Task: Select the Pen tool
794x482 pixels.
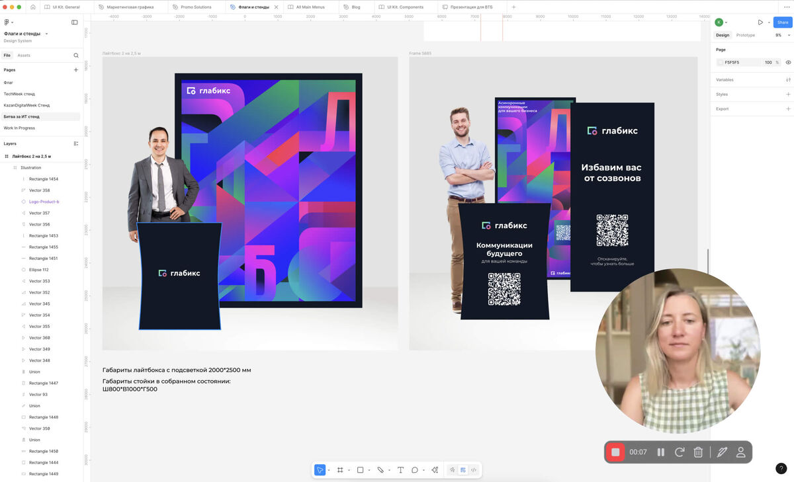Action: (380, 470)
